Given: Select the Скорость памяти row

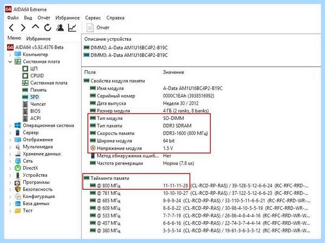Looking at the screenshot, I should [149, 133].
